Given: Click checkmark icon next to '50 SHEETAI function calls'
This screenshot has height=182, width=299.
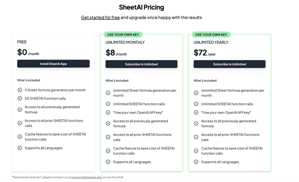Looking at the screenshot, I should click(20, 98).
